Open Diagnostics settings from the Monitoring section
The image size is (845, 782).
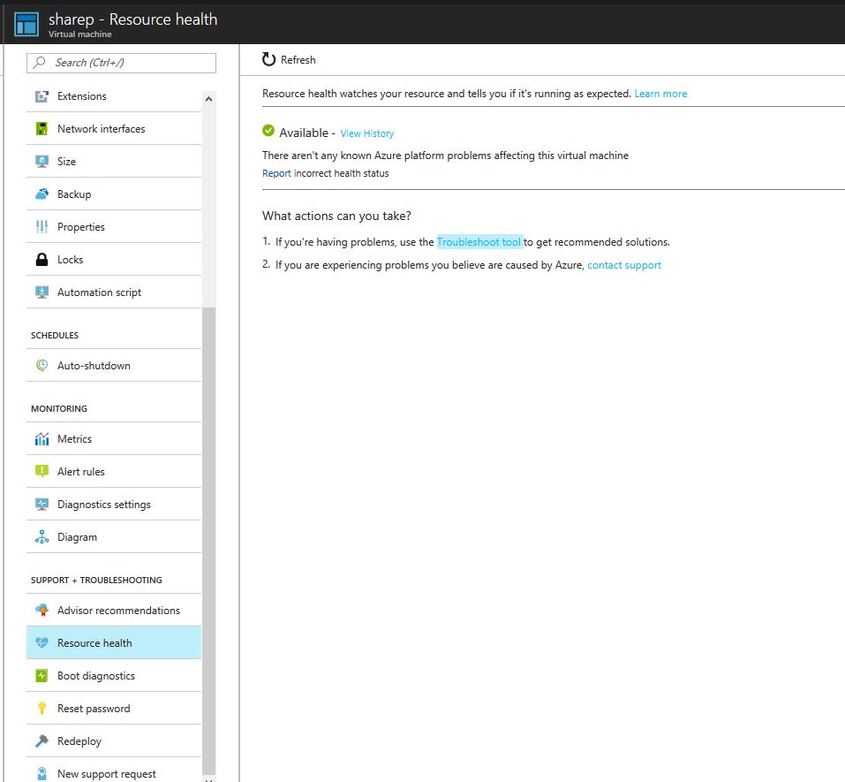(x=103, y=505)
